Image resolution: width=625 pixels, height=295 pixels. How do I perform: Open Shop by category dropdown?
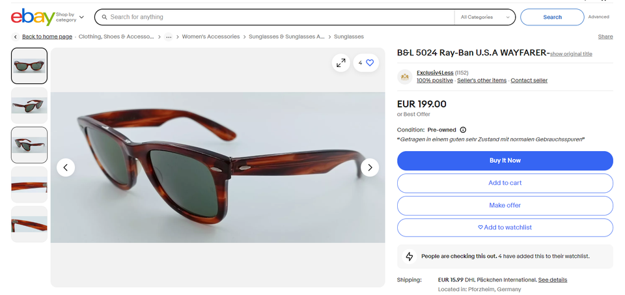70,17
